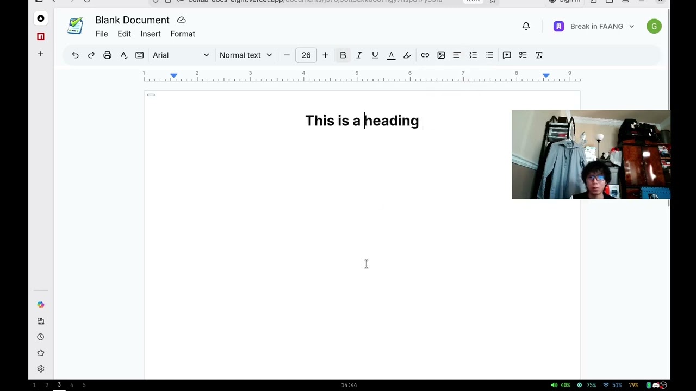The width and height of the screenshot is (696, 391).
Task: Toggle italic formatting
Action: [359, 55]
